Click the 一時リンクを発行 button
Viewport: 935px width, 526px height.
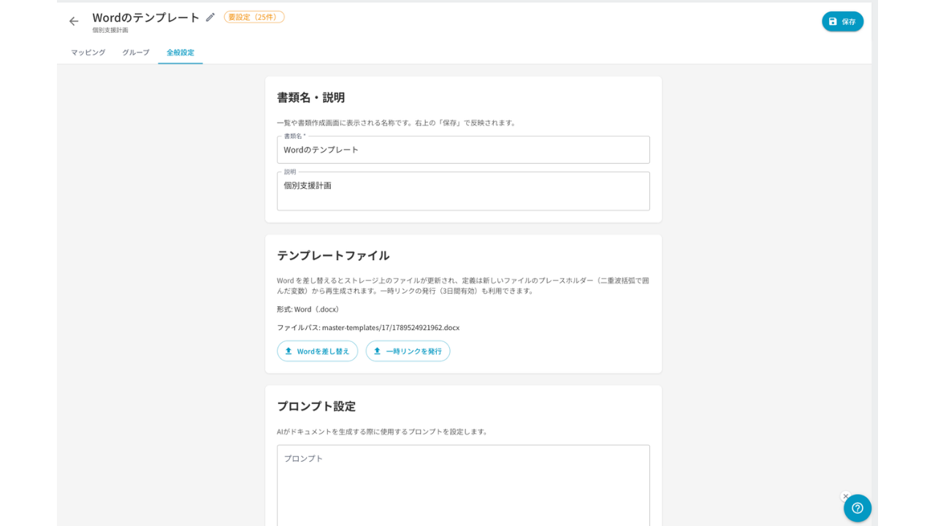click(408, 351)
